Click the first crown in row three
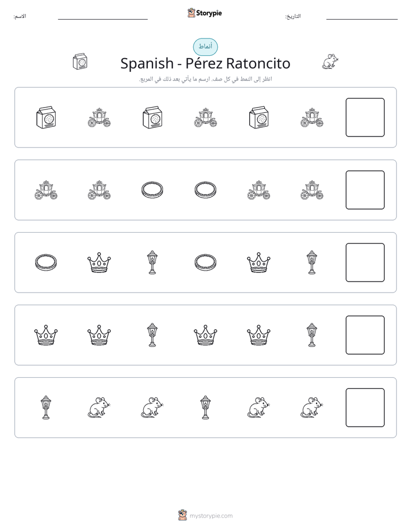 (99, 263)
